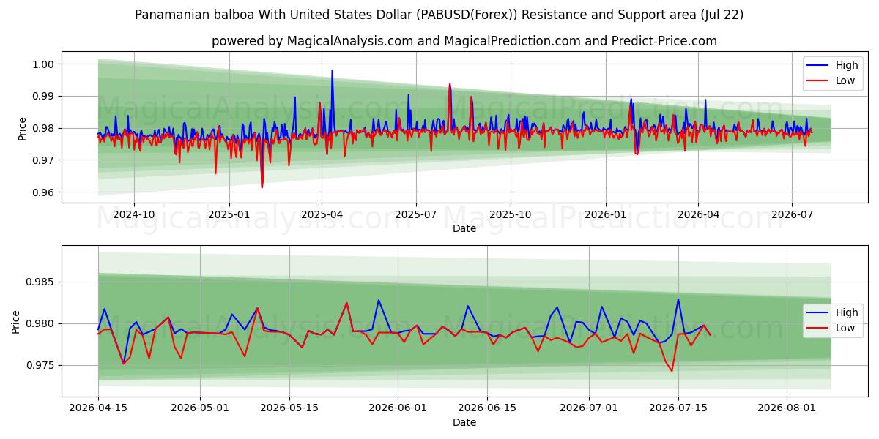Click the upper chart 'Date' axis label
This screenshot has width=879, height=439.
[464, 228]
